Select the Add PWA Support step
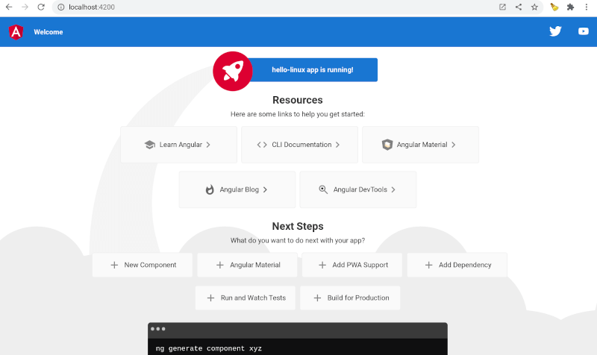The image size is (597, 355). pyautogui.click(x=352, y=265)
